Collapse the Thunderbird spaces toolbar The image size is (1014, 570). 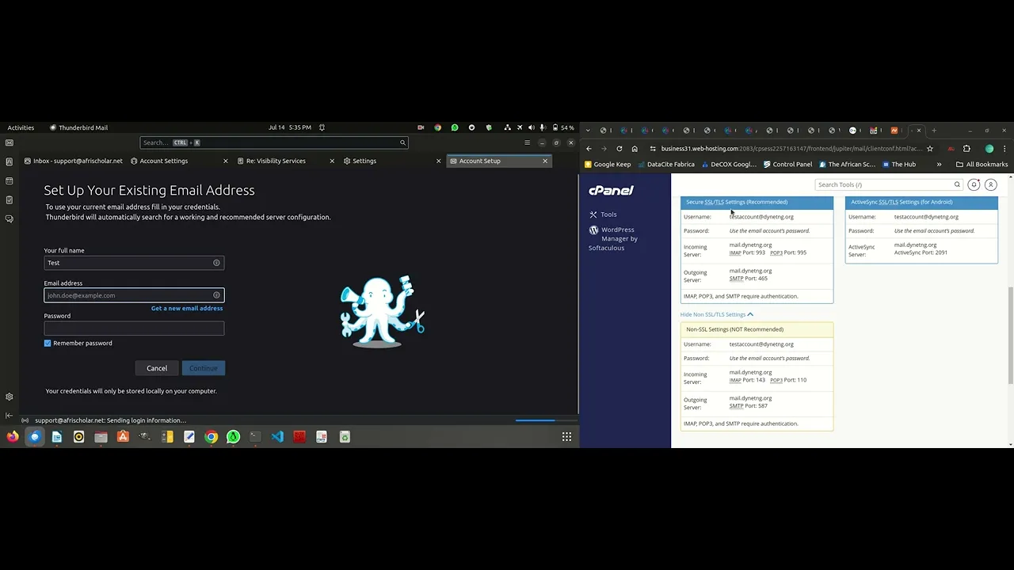9,415
